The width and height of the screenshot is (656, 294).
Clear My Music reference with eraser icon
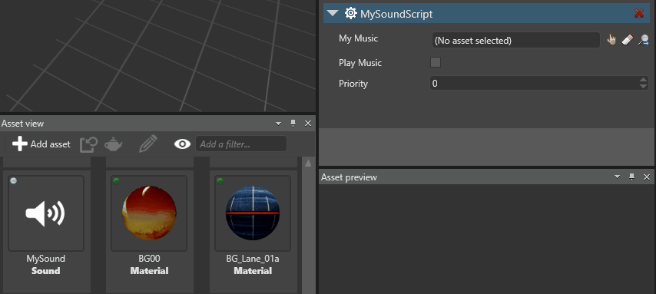[x=627, y=40]
